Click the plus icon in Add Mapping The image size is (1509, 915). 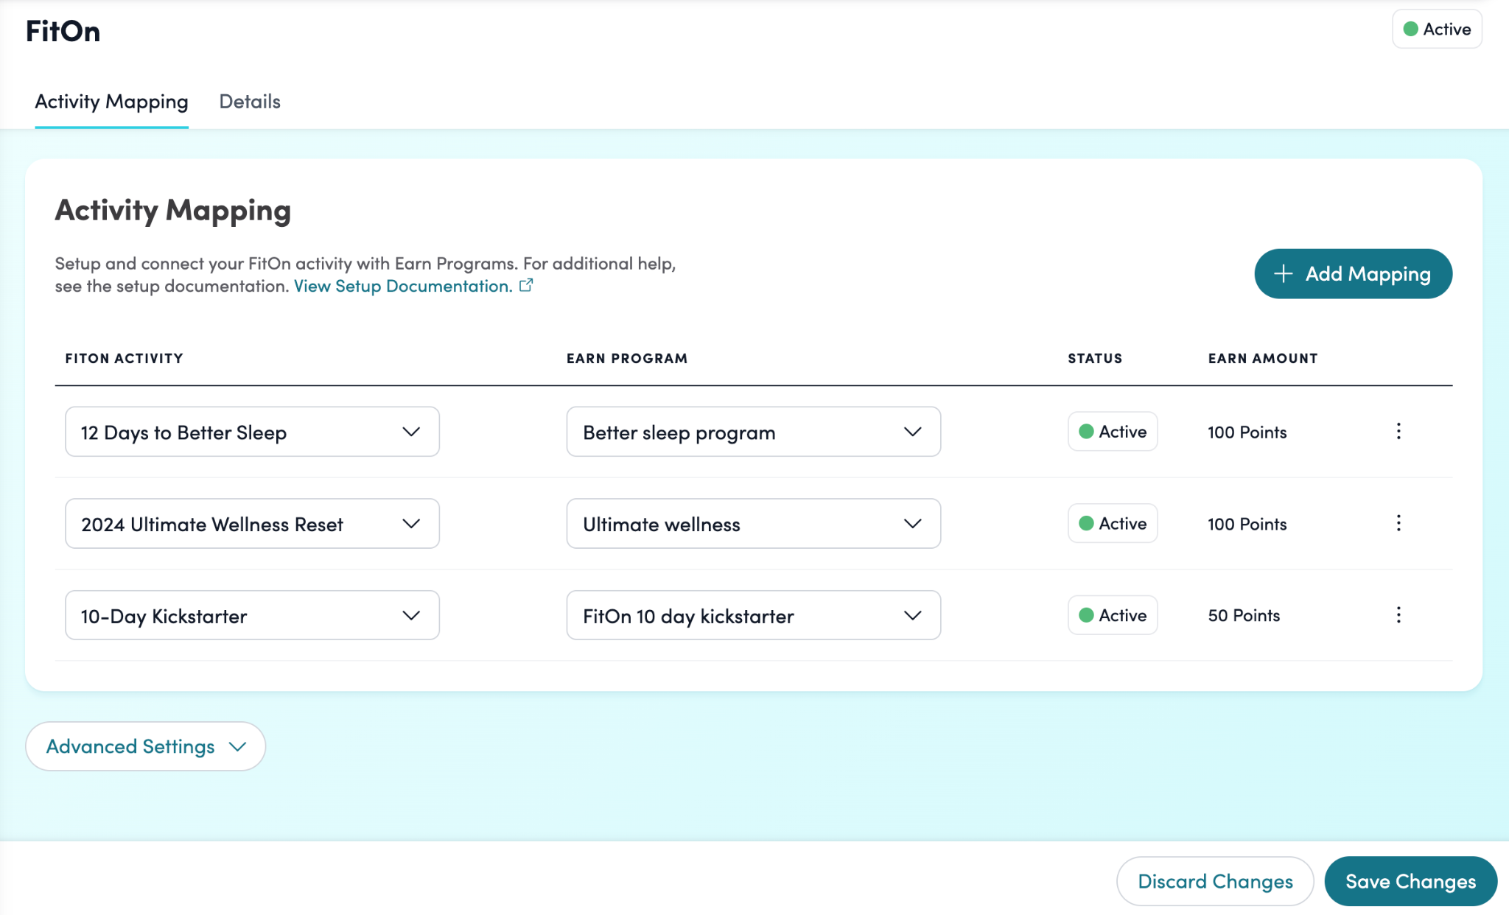(x=1283, y=274)
